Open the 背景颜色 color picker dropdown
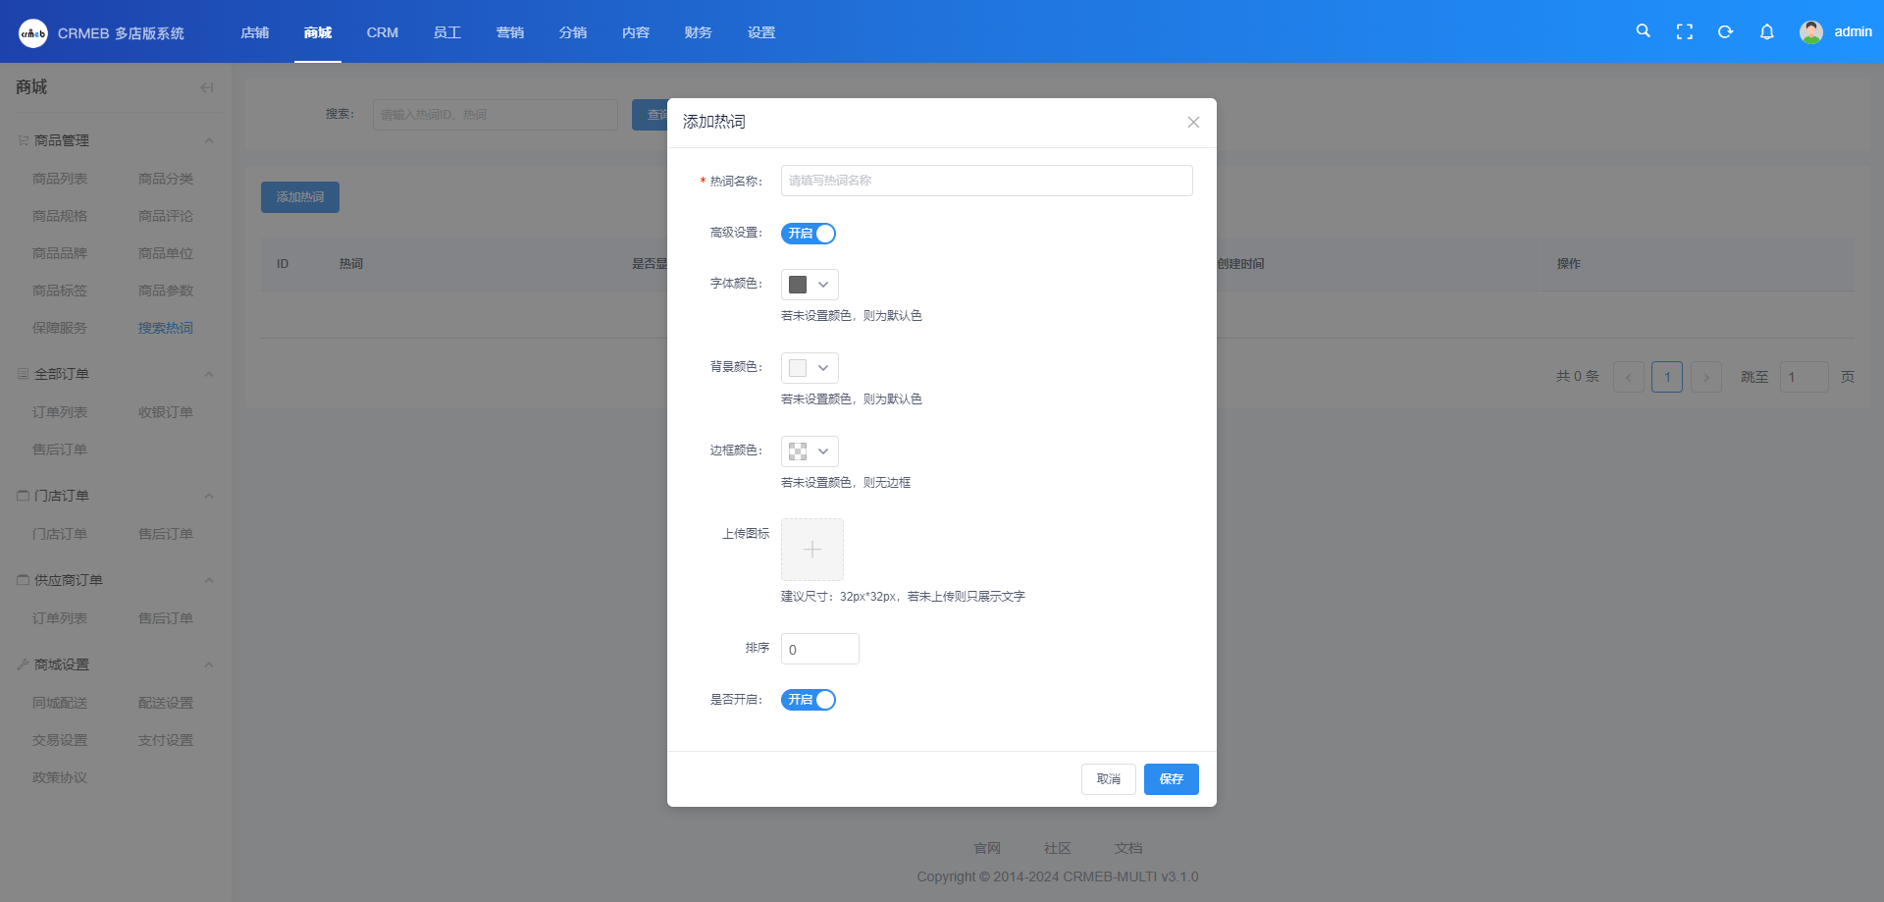1884x902 pixels. pyautogui.click(x=810, y=368)
